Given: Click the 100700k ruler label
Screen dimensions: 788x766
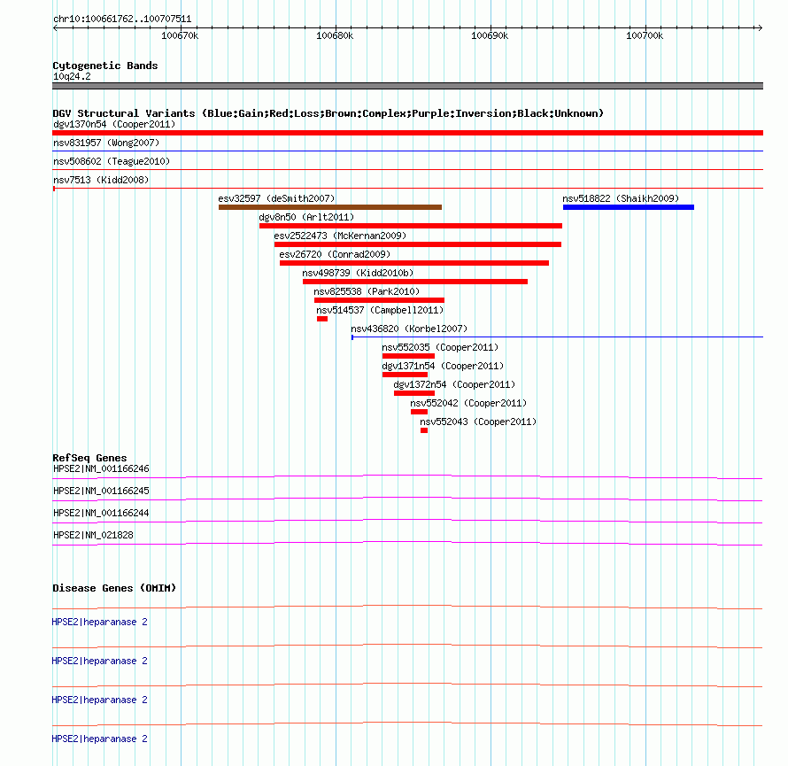Looking at the screenshot, I should [645, 35].
